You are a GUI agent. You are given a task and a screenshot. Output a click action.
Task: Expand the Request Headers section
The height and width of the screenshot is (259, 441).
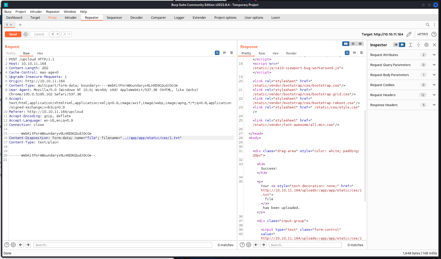pos(434,95)
